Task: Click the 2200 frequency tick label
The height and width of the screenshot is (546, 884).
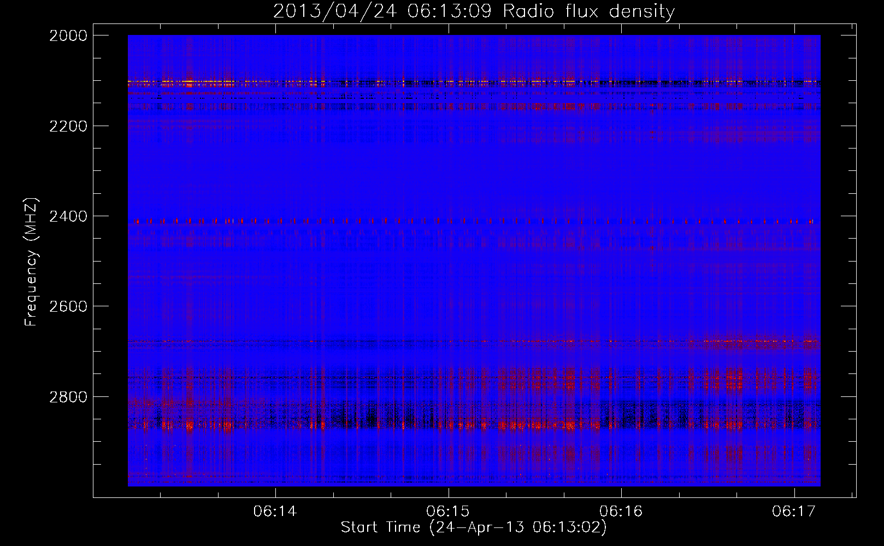Action: click(68, 126)
